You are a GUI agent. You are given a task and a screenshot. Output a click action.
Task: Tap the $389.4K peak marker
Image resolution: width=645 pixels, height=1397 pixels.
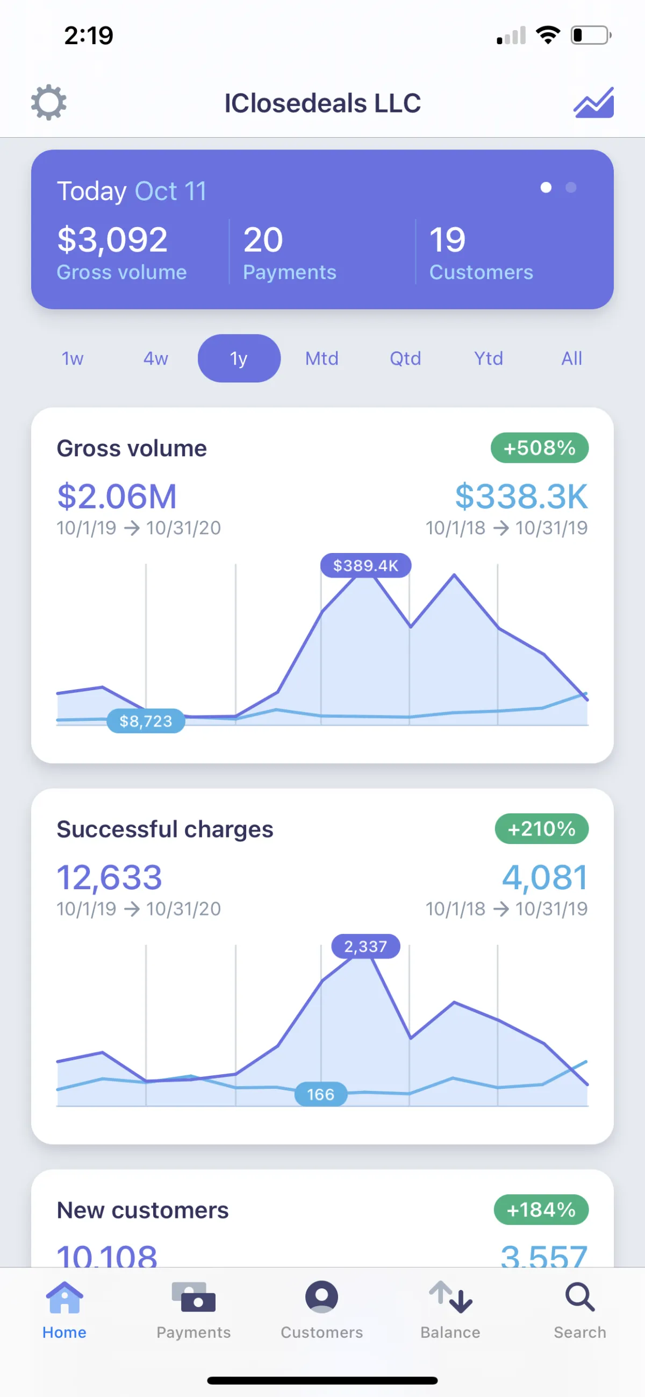pos(366,566)
